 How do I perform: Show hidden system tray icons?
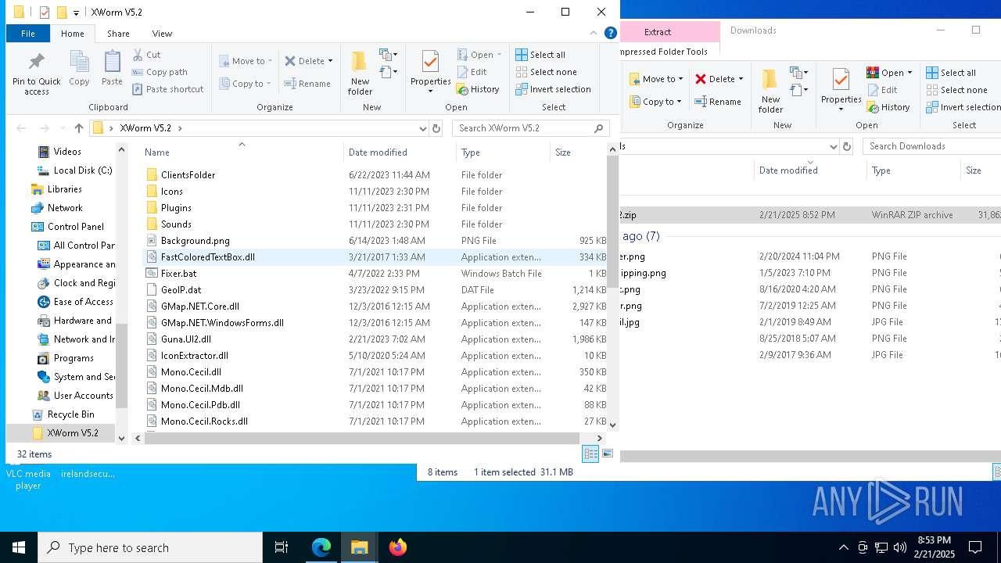click(843, 547)
